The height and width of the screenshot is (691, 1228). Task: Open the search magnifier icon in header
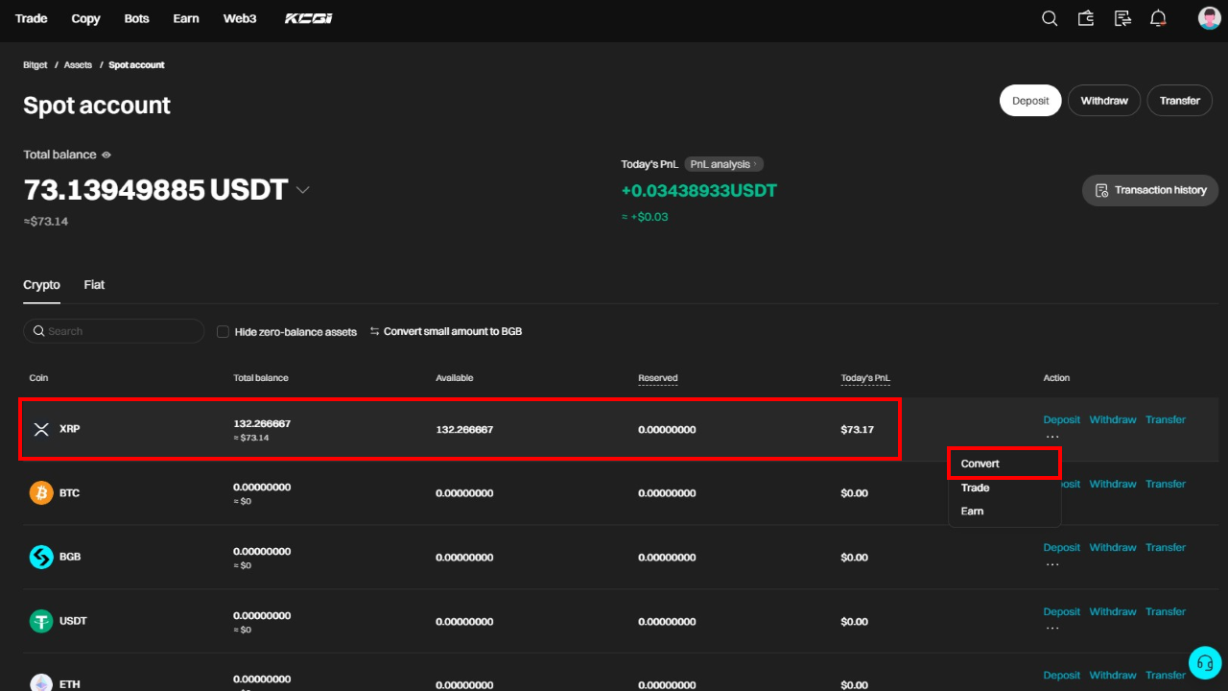(1050, 18)
